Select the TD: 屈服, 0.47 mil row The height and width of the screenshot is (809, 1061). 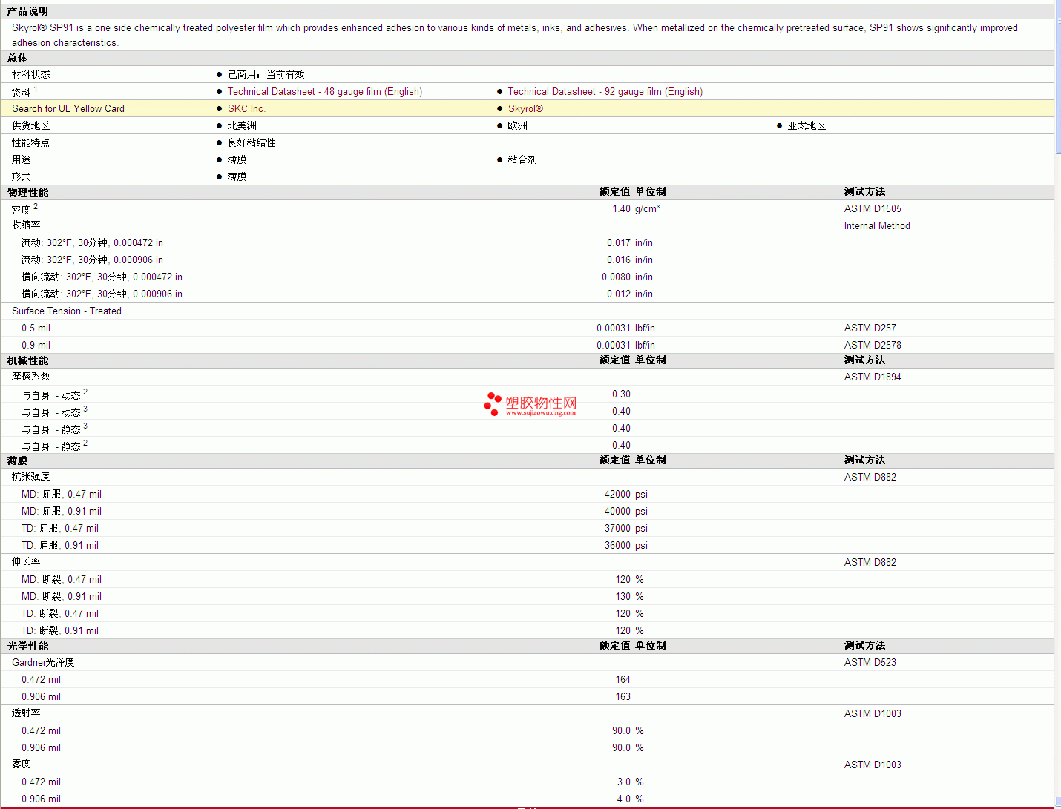[528, 529]
